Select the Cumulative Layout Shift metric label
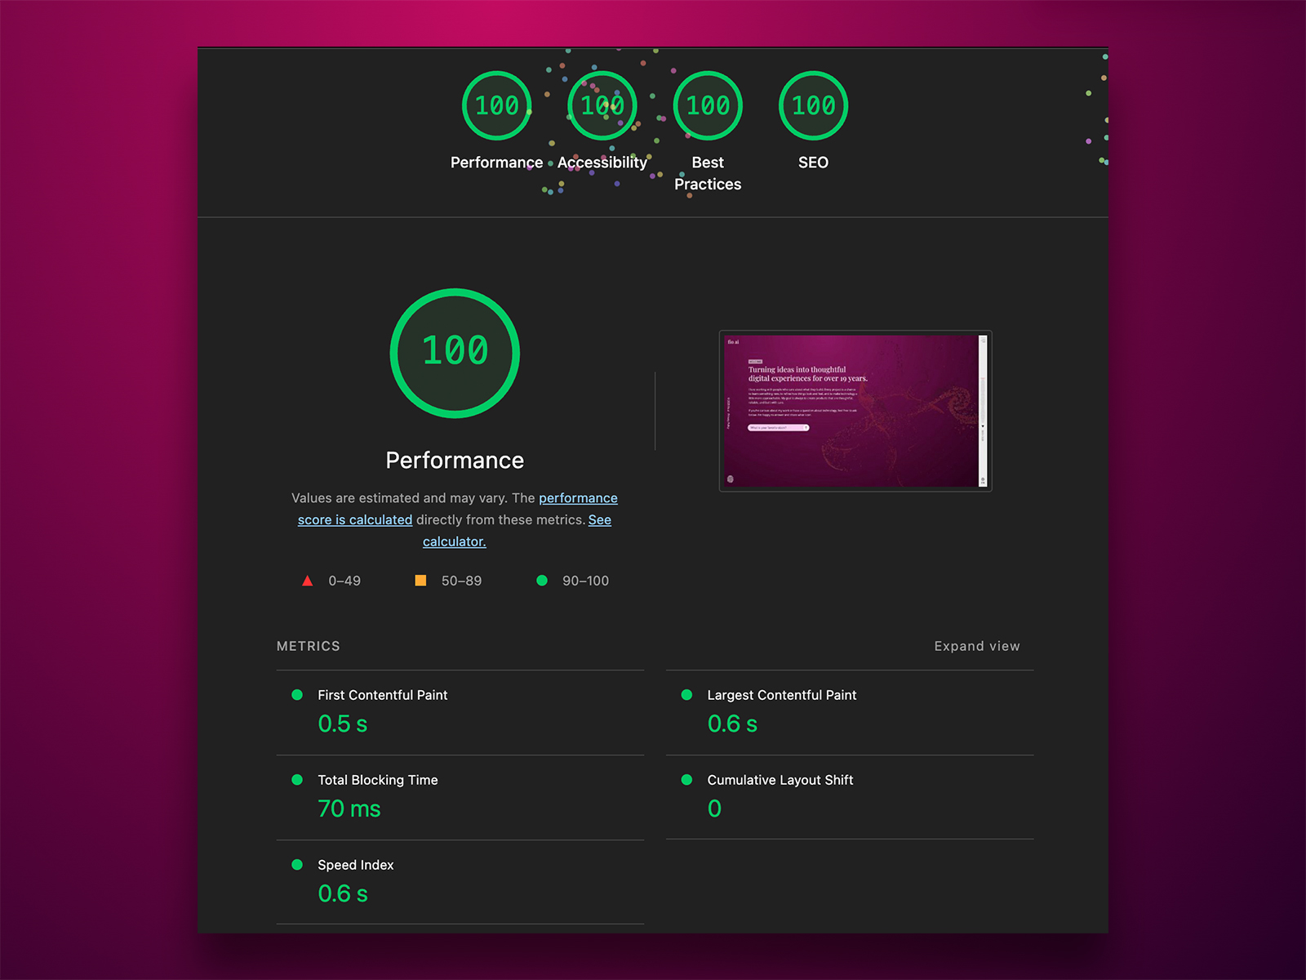Viewport: 1306px width, 980px height. pos(780,780)
